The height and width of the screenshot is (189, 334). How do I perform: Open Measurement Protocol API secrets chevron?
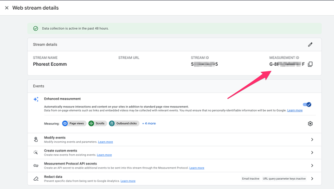pos(312,165)
